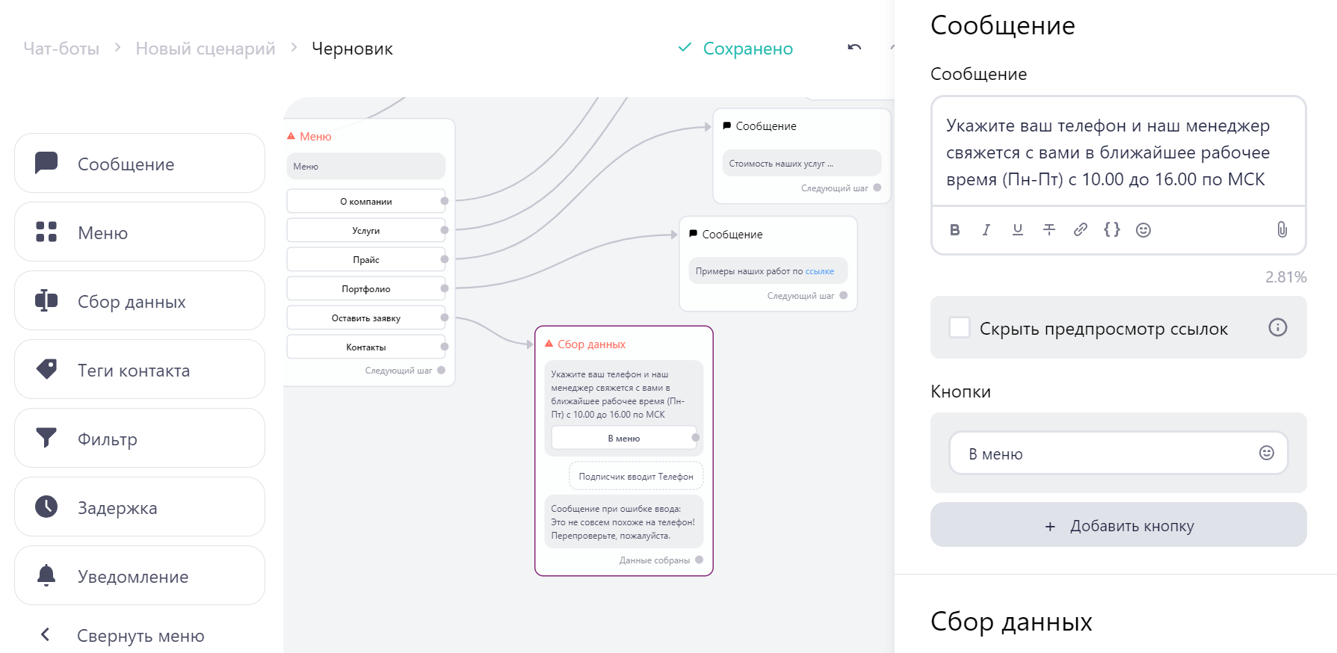
Task: Click the Сбор данных cursor icon
Action: click(x=46, y=300)
